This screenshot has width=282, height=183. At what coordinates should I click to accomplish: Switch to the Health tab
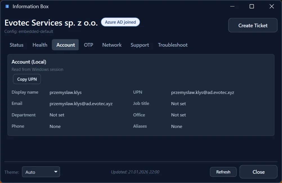click(40, 45)
